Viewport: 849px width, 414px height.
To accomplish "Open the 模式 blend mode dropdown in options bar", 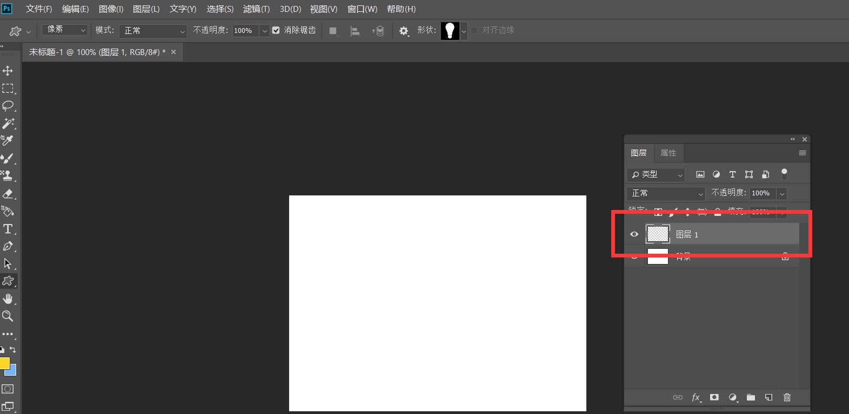I will click(153, 31).
